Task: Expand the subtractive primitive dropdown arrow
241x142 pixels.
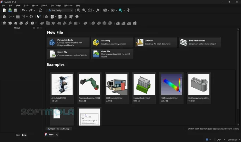Action: click(x=79, y=23)
